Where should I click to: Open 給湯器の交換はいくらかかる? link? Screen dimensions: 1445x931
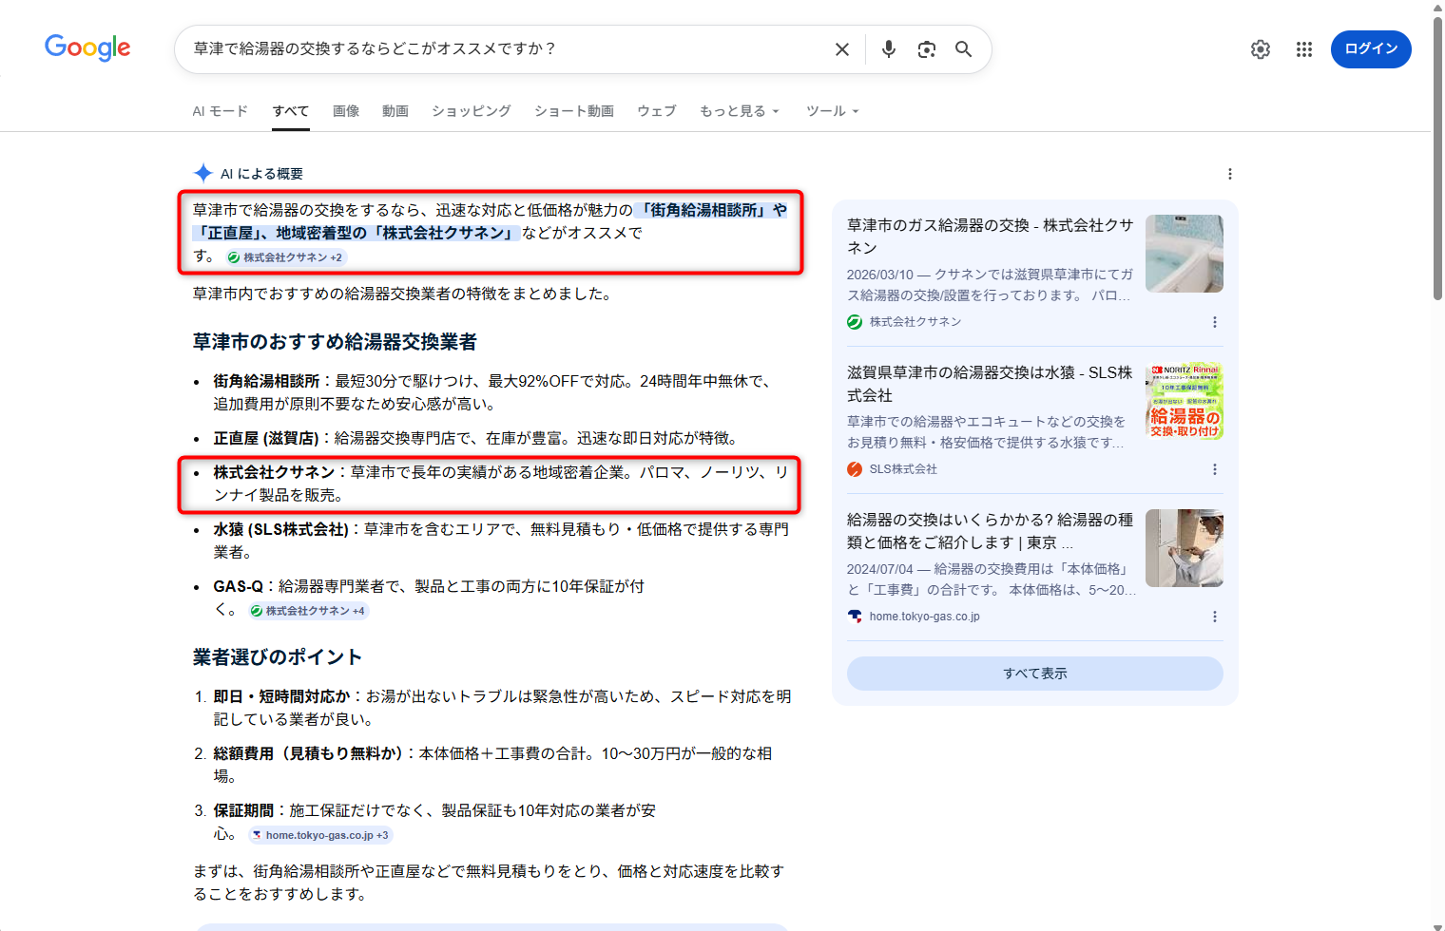(x=990, y=531)
